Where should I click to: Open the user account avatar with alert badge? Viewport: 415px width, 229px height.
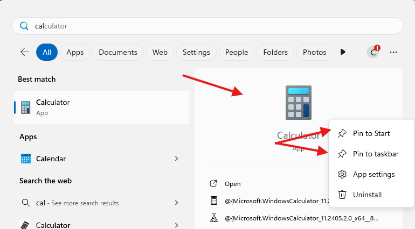[x=373, y=52]
